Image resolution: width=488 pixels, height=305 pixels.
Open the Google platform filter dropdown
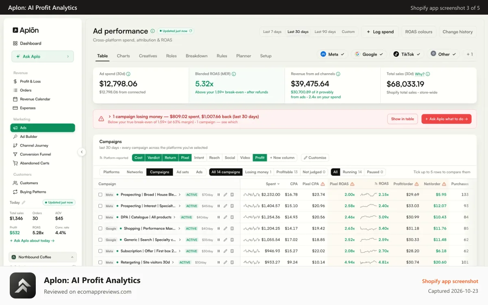coord(369,54)
